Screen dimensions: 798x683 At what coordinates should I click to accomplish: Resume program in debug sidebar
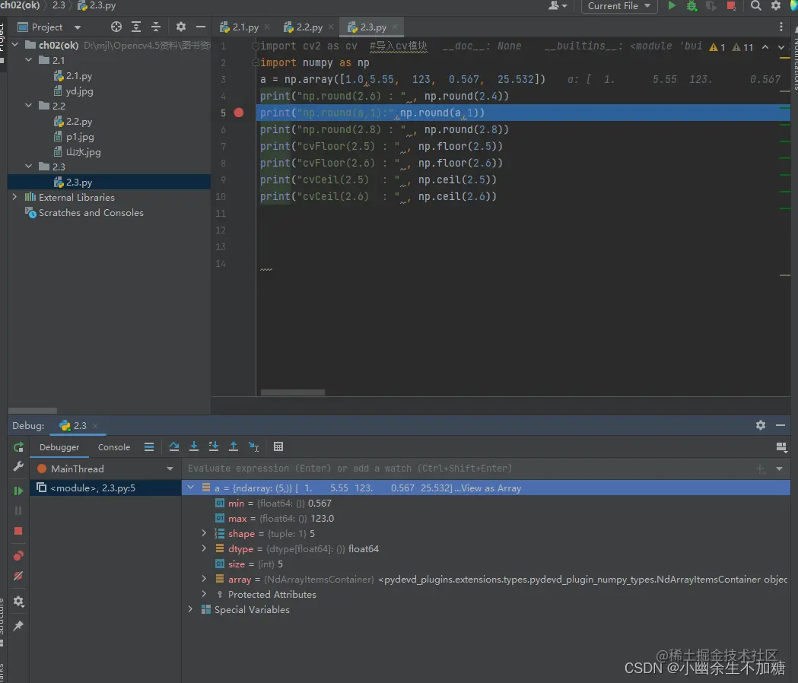point(18,491)
